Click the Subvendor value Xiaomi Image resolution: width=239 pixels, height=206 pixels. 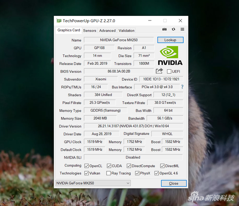point(101,79)
